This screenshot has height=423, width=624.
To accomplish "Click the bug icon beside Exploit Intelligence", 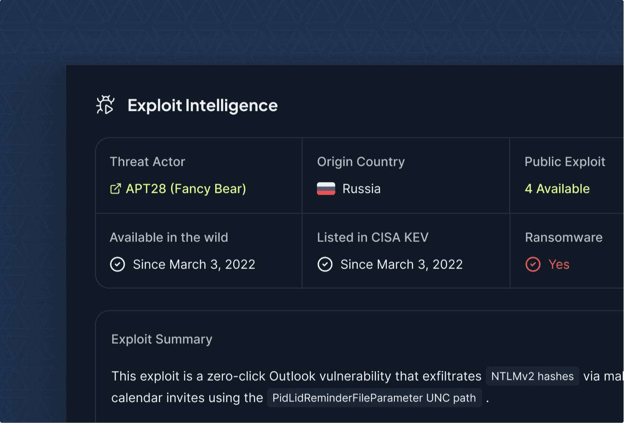I will coord(105,105).
